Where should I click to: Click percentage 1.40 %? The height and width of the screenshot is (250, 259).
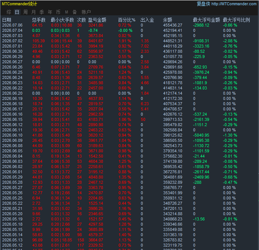pos(125,235)
